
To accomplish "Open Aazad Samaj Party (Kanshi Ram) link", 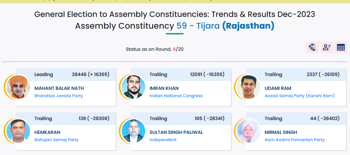I will click(299, 96).
